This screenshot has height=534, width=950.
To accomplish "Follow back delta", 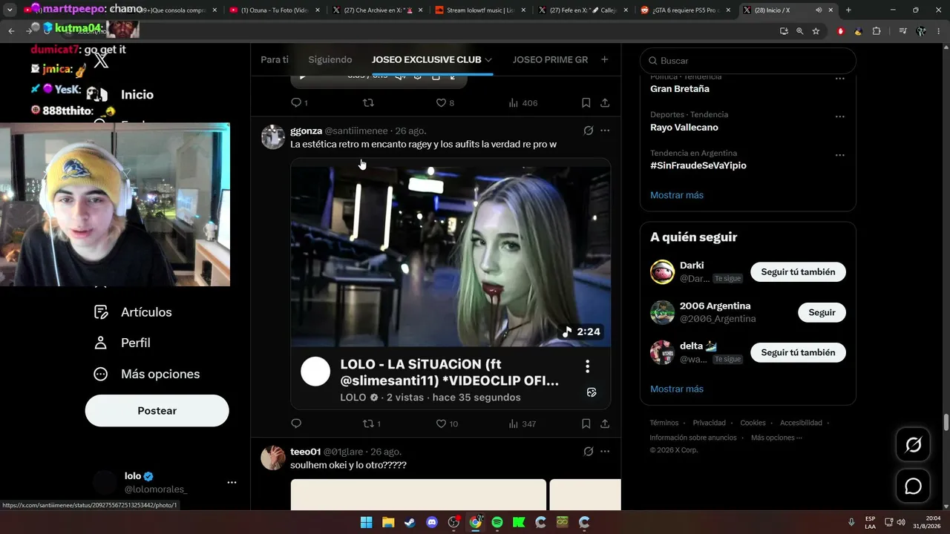I will click(798, 352).
